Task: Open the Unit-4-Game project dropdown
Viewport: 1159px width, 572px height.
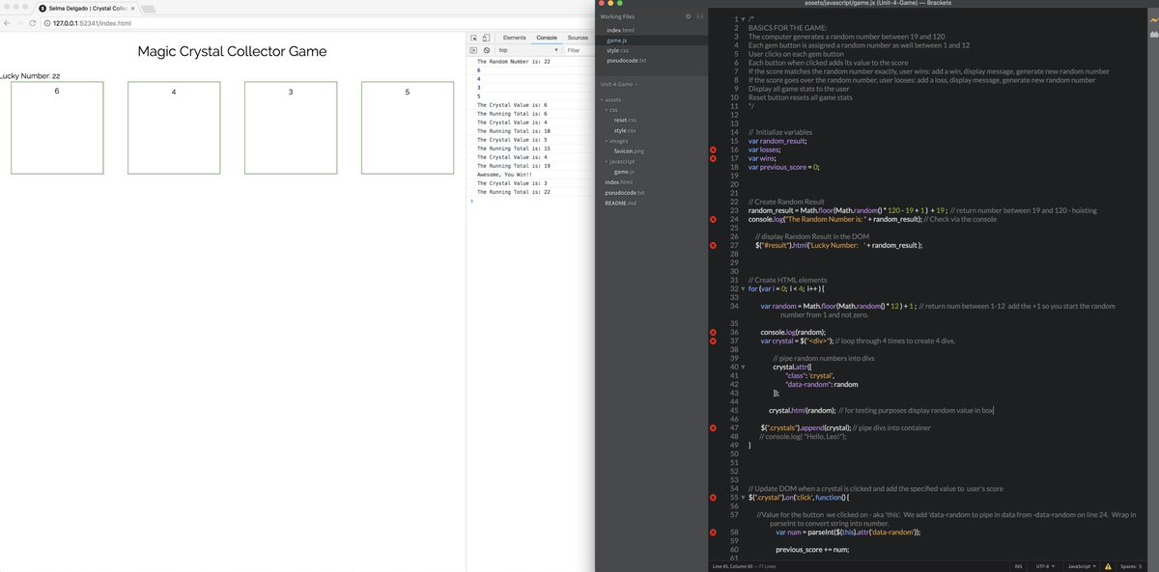Action: point(620,85)
